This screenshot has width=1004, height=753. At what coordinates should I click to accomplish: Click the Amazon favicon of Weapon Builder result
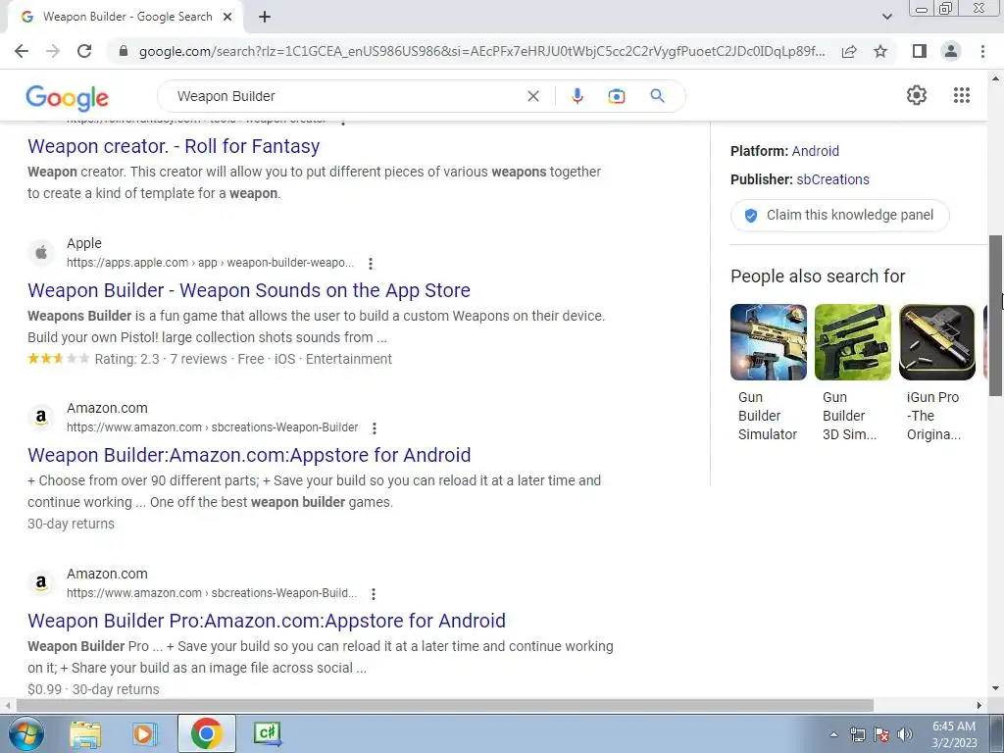coord(41,418)
